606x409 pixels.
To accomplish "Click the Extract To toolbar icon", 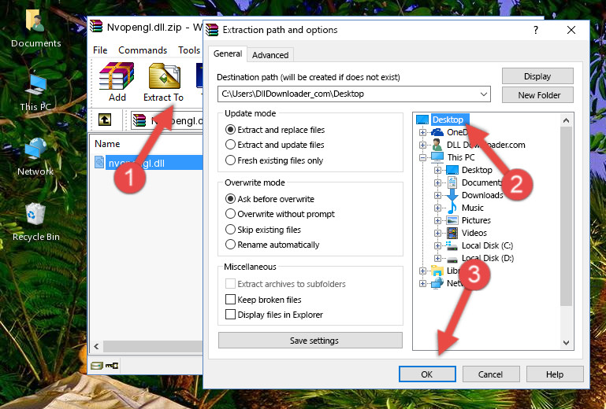I will (164, 76).
